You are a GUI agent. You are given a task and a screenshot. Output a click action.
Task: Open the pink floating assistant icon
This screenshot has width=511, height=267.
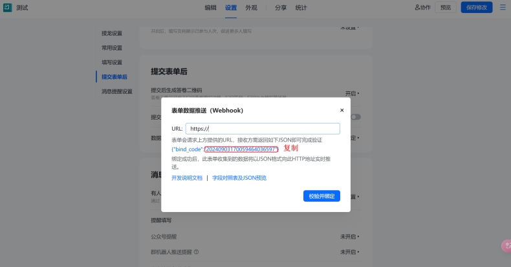506,246
